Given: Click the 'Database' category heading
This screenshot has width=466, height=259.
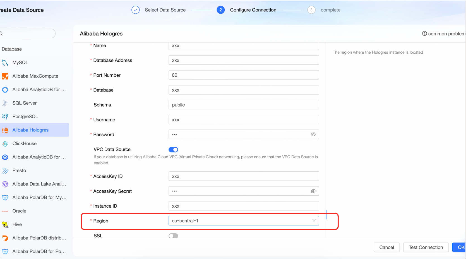Looking at the screenshot, I should [x=12, y=49].
